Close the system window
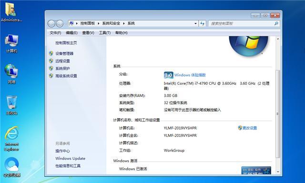This screenshot has width=305, height=183. click(x=275, y=16)
